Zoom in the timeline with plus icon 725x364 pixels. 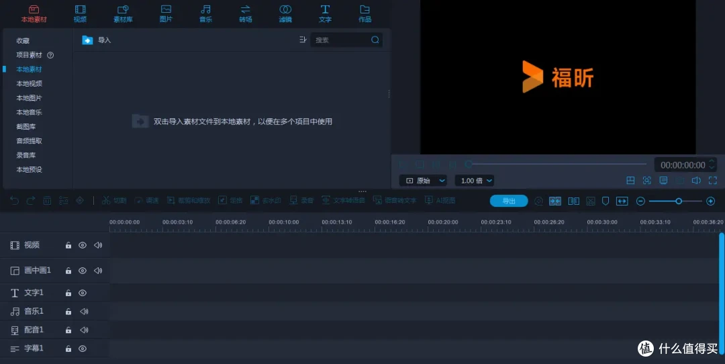tap(711, 201)
